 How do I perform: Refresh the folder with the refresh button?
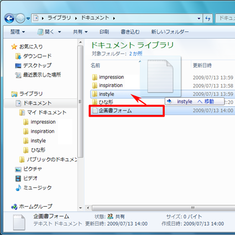click(208, 18)
